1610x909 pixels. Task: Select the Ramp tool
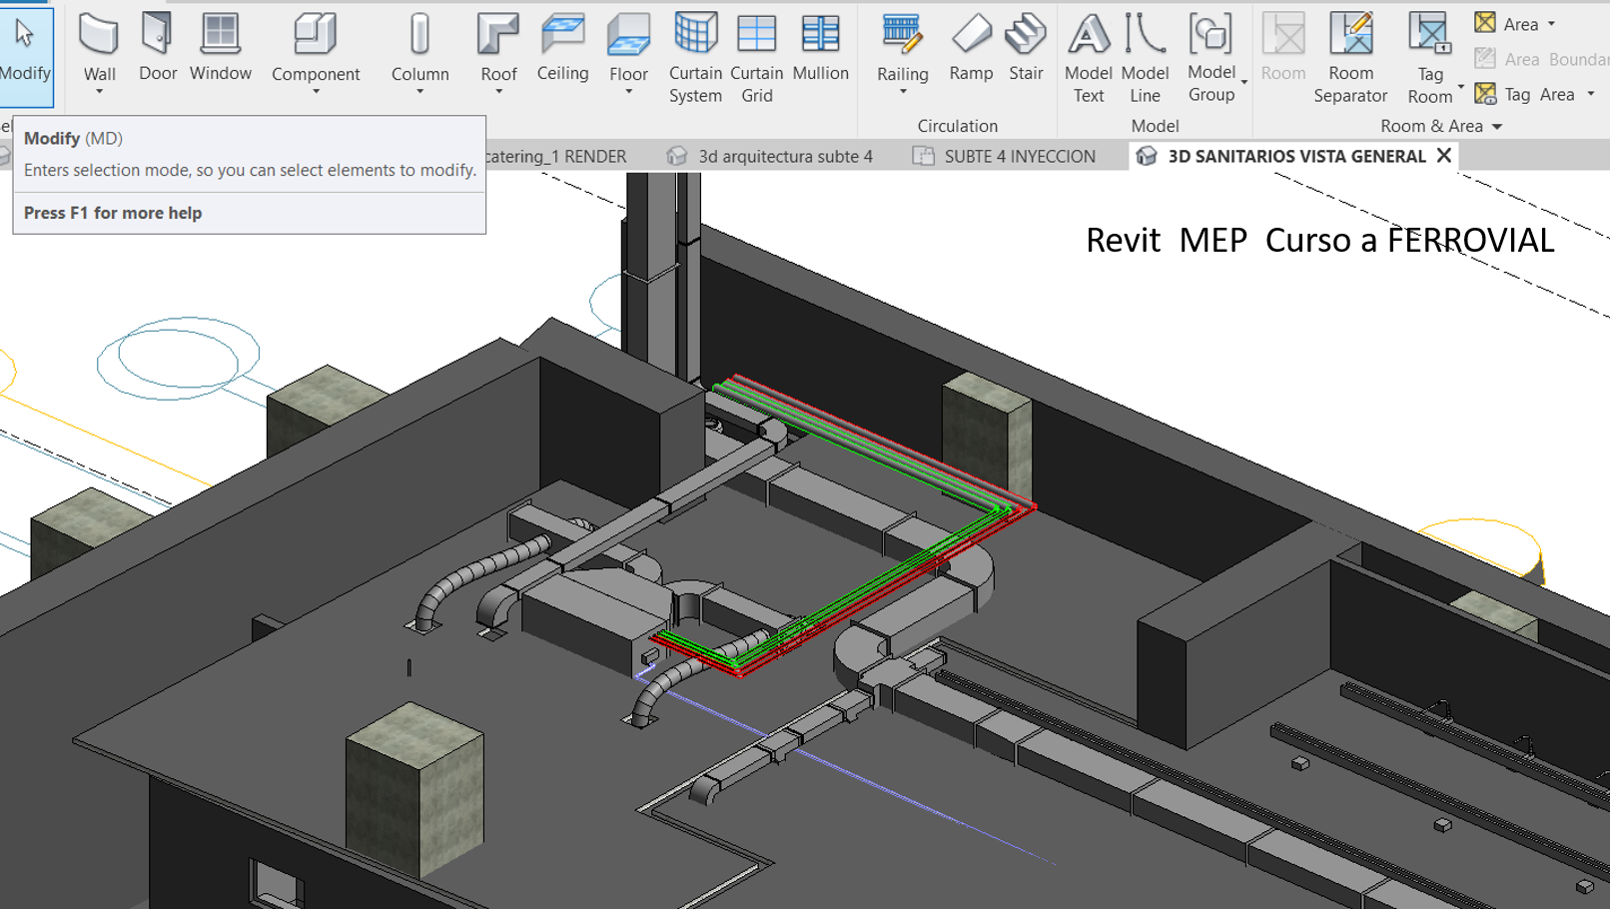click(x=970, y=47)
